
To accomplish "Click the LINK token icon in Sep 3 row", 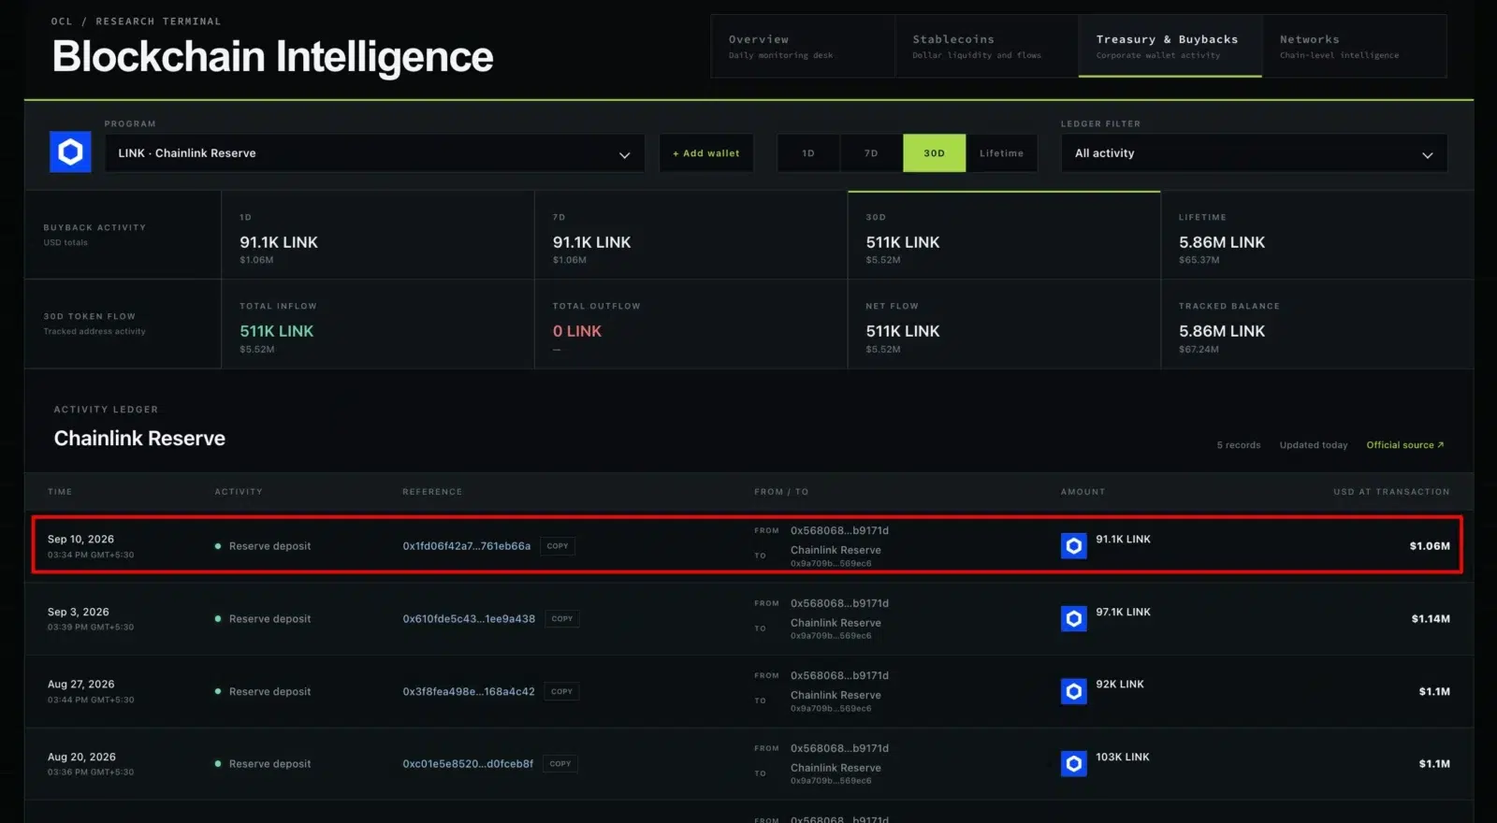I will [x=1074, y=618].
